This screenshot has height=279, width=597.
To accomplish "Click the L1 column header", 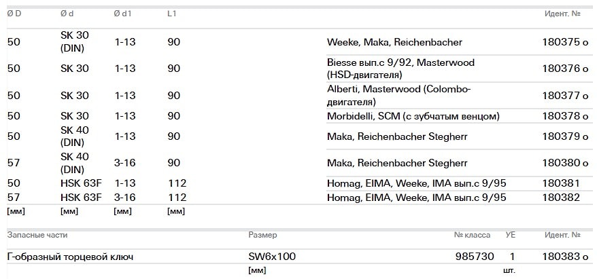I will (172, 14).
